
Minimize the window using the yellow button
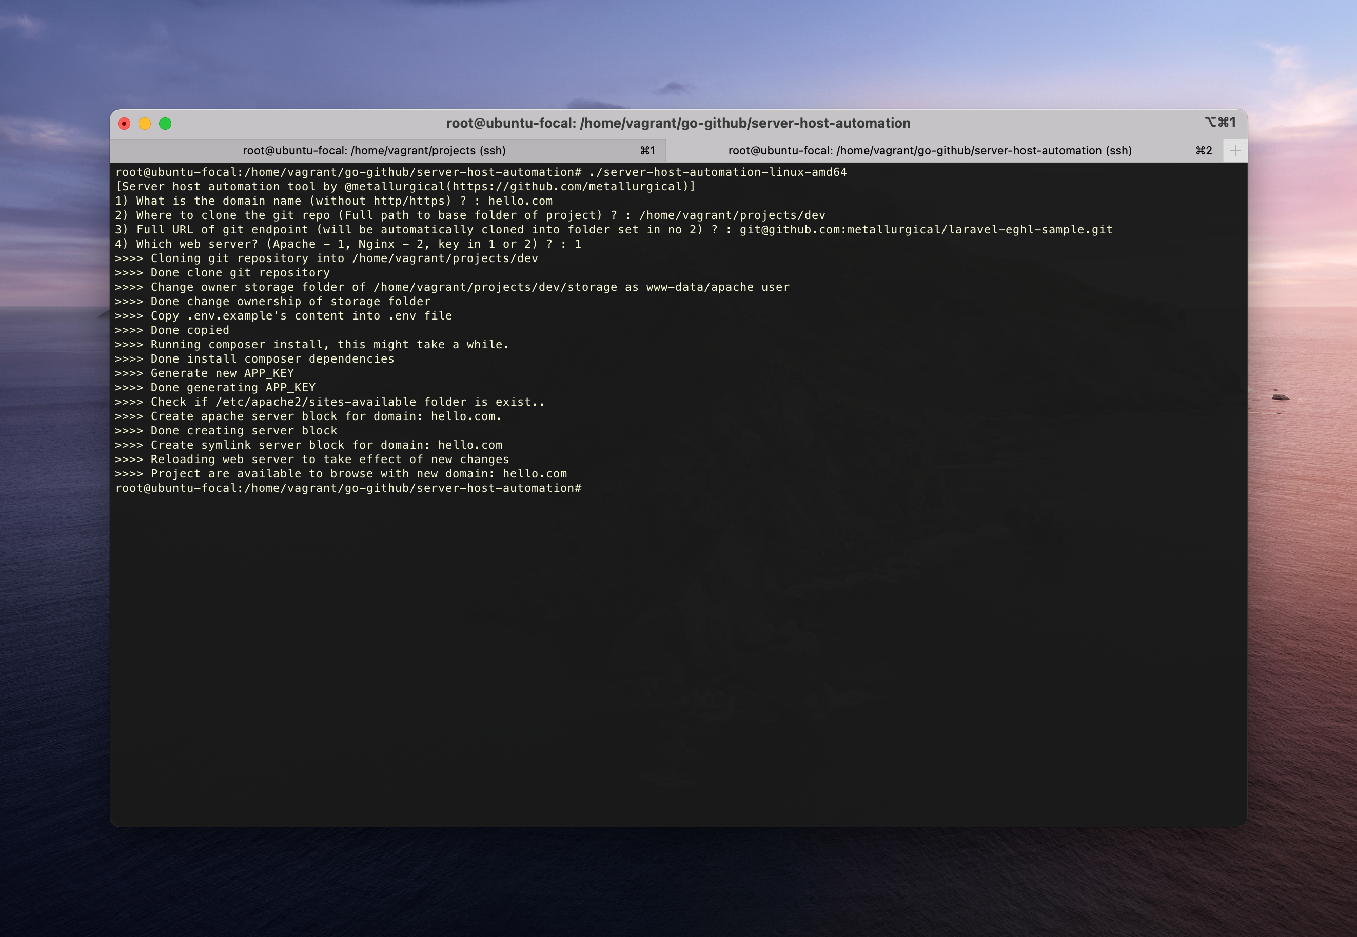pyautogui.click(x=145, y=123)
